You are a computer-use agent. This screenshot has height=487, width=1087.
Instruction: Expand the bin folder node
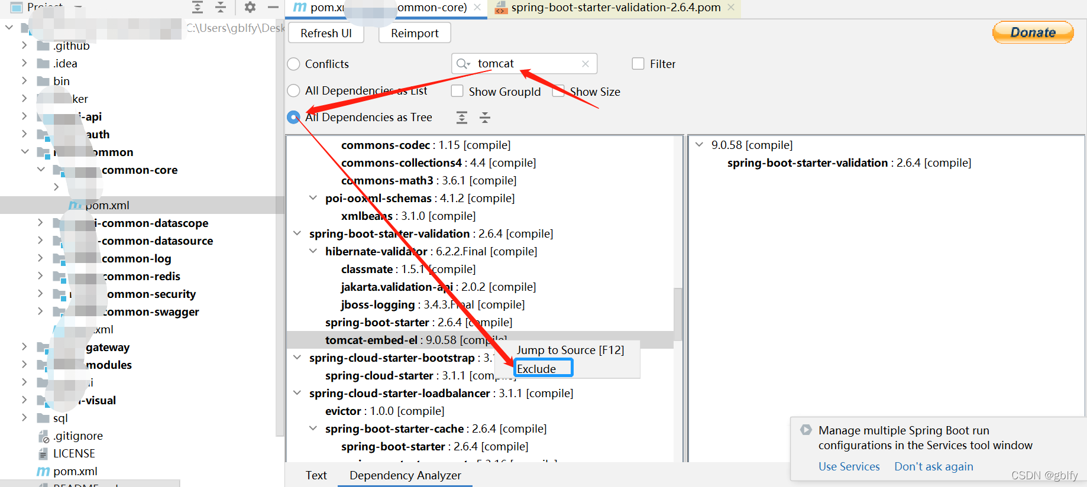coord(24,81)
